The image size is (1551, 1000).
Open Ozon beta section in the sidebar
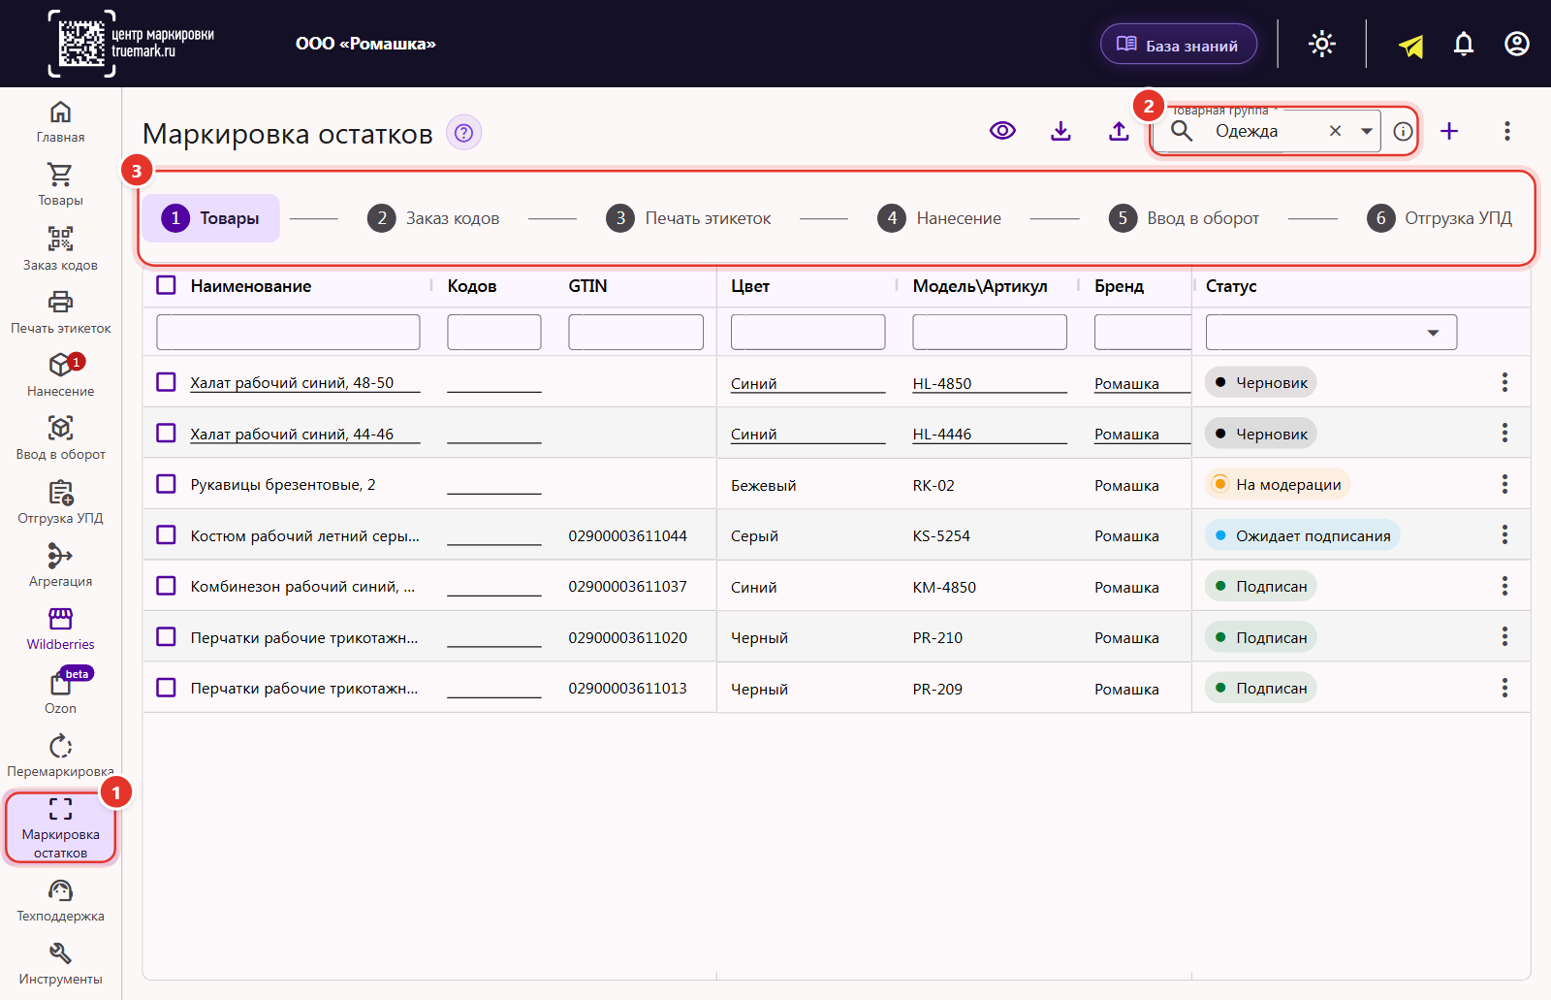[60, 692]
